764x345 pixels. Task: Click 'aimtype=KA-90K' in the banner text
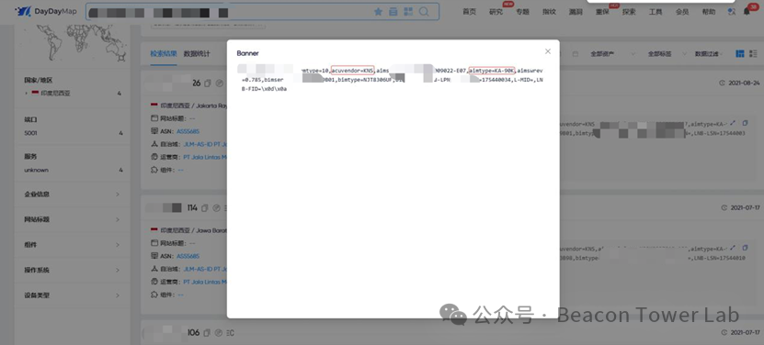491,71
